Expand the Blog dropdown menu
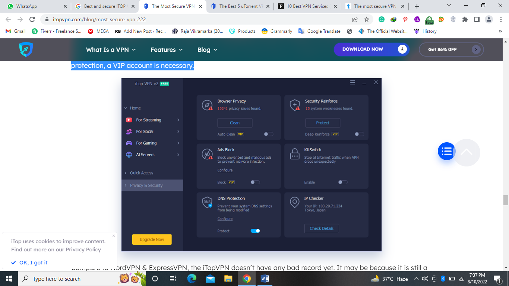 [207, 50]
